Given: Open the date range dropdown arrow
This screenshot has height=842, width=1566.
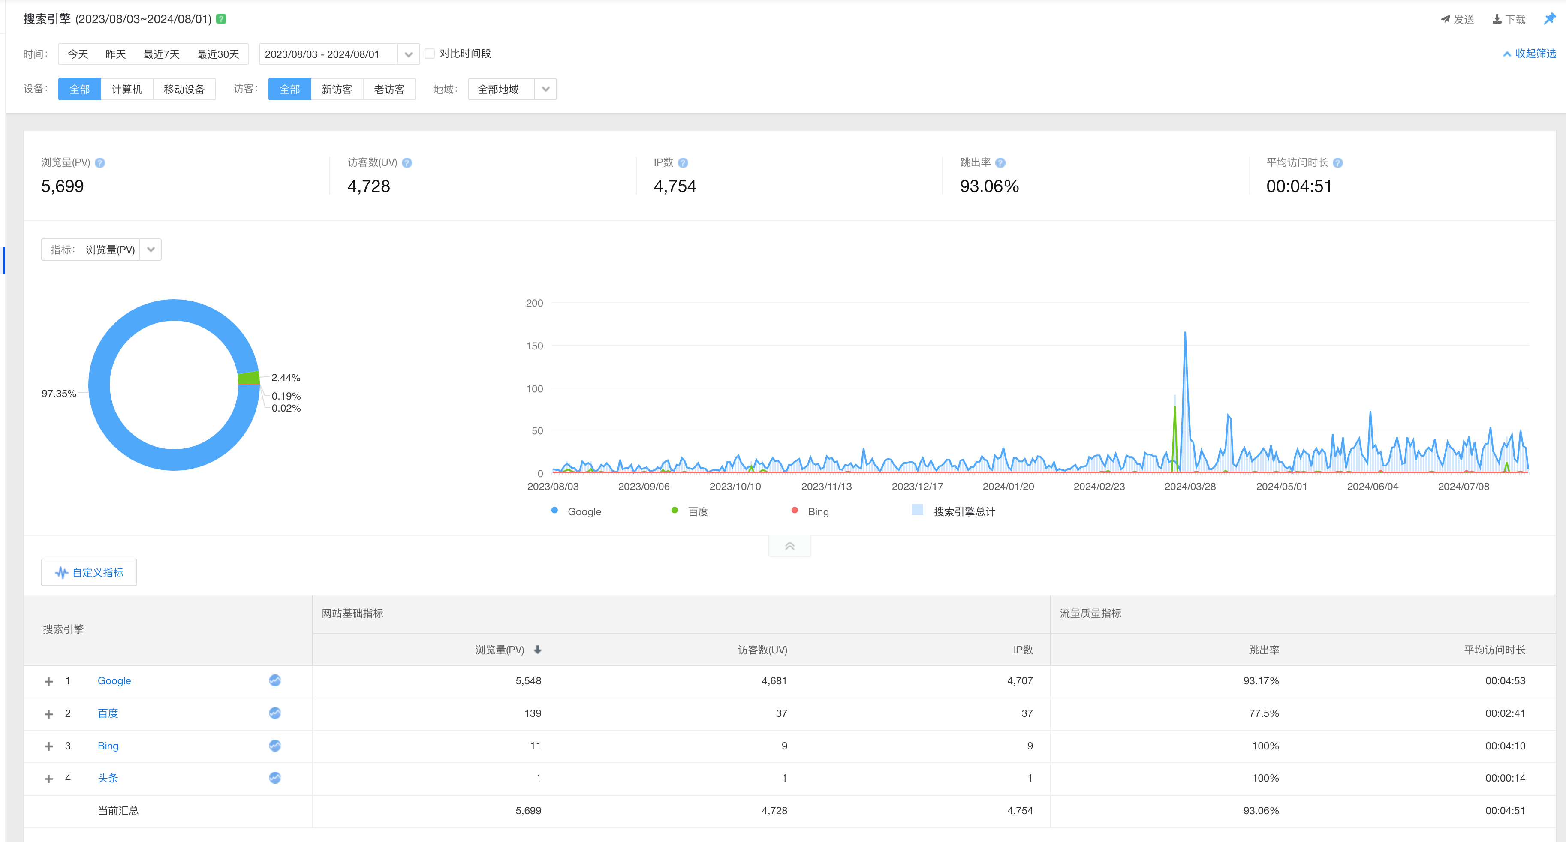Looking at the screenshot, I should coord(409,54).
